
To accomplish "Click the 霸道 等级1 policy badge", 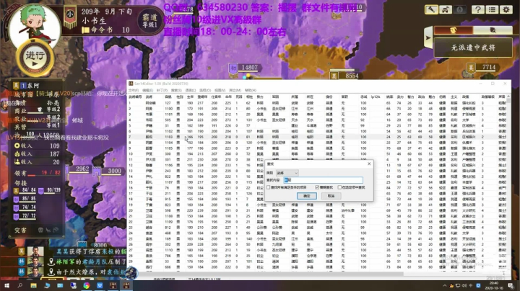I will (150, 20).
